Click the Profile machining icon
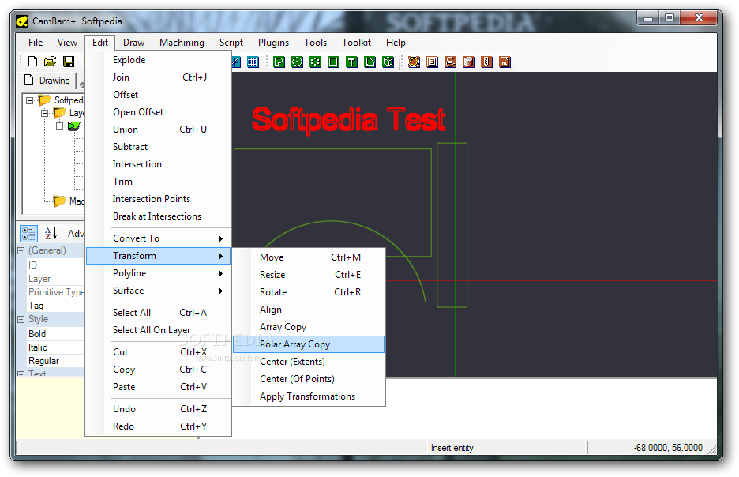 [414, 62]
